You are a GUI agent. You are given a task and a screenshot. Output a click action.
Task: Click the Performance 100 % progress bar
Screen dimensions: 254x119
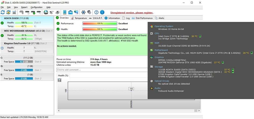[100, 23]
